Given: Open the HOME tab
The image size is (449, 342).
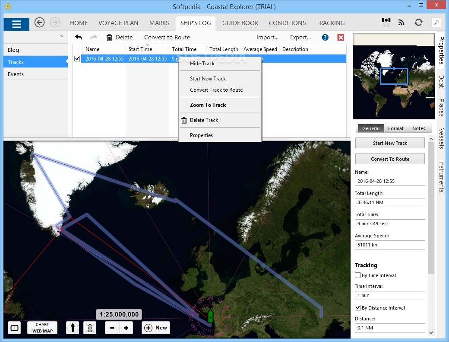Looking at the screenshot, I should (x=79, y=23).
